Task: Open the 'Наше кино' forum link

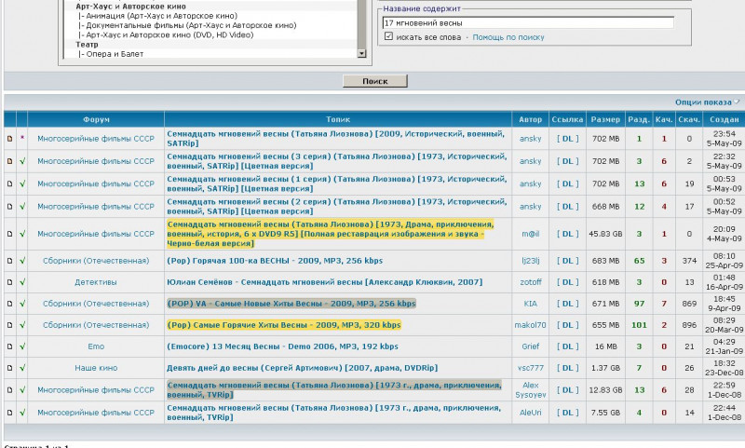Action: pyautogui.click(x=96, y=368)
